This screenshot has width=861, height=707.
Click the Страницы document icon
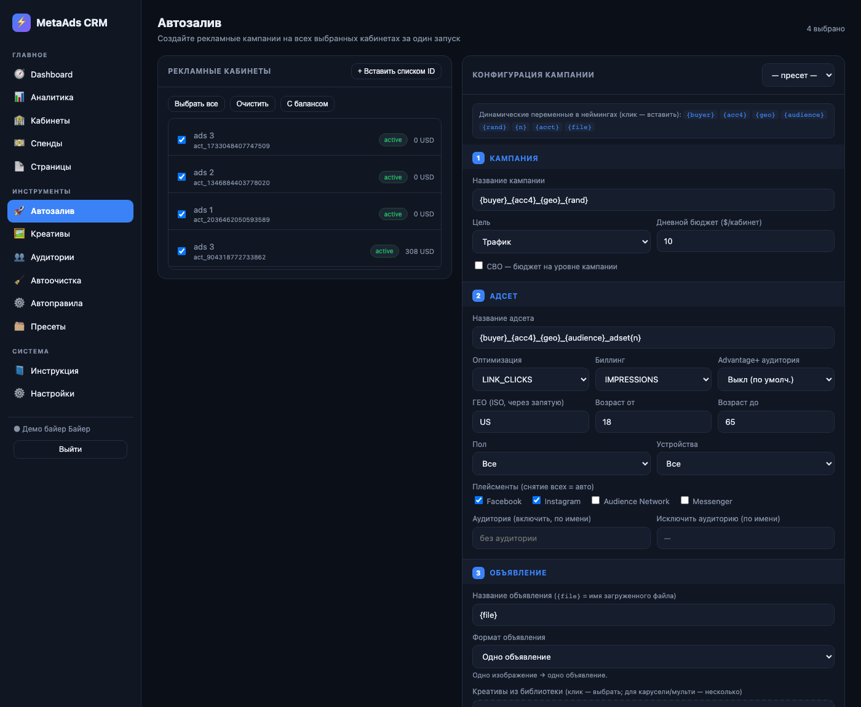pyautogui.click(x=20, y=167)
